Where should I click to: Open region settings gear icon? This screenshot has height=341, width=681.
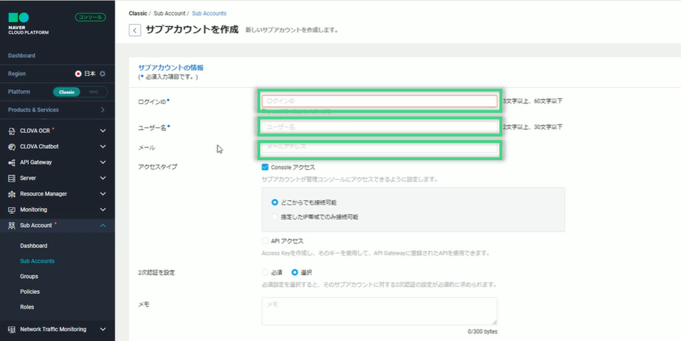(x=102, y=74)
